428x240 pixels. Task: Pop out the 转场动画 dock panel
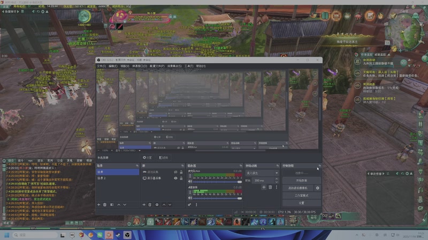(278, 166)
